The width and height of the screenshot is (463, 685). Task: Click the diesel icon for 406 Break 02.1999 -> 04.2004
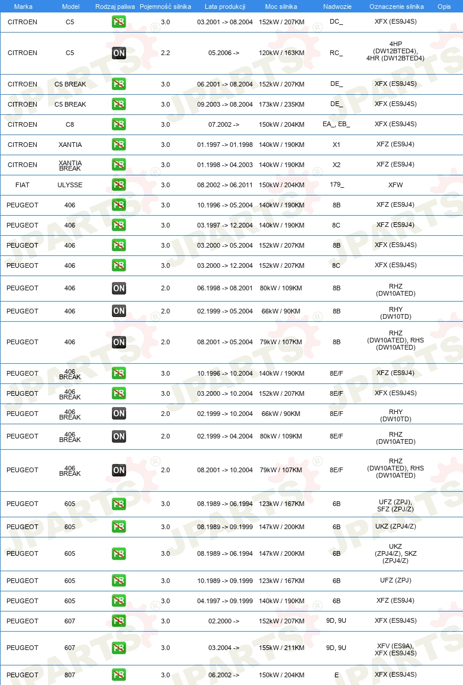118,436
